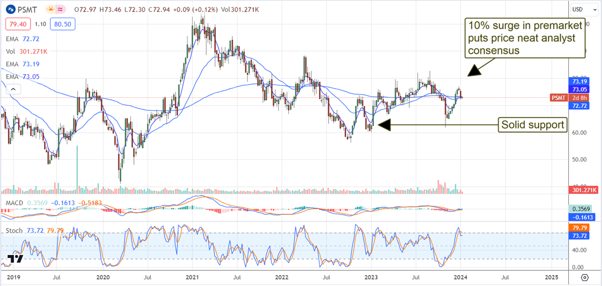The height and width of the screenshot is (286, 602).
Task: Click 2023 on the time axis
Action: click(371, 276)
